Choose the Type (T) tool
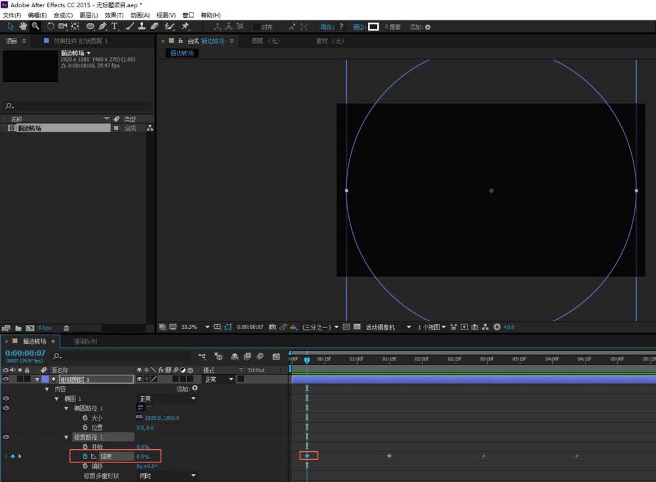 click(x=115, y=26)
